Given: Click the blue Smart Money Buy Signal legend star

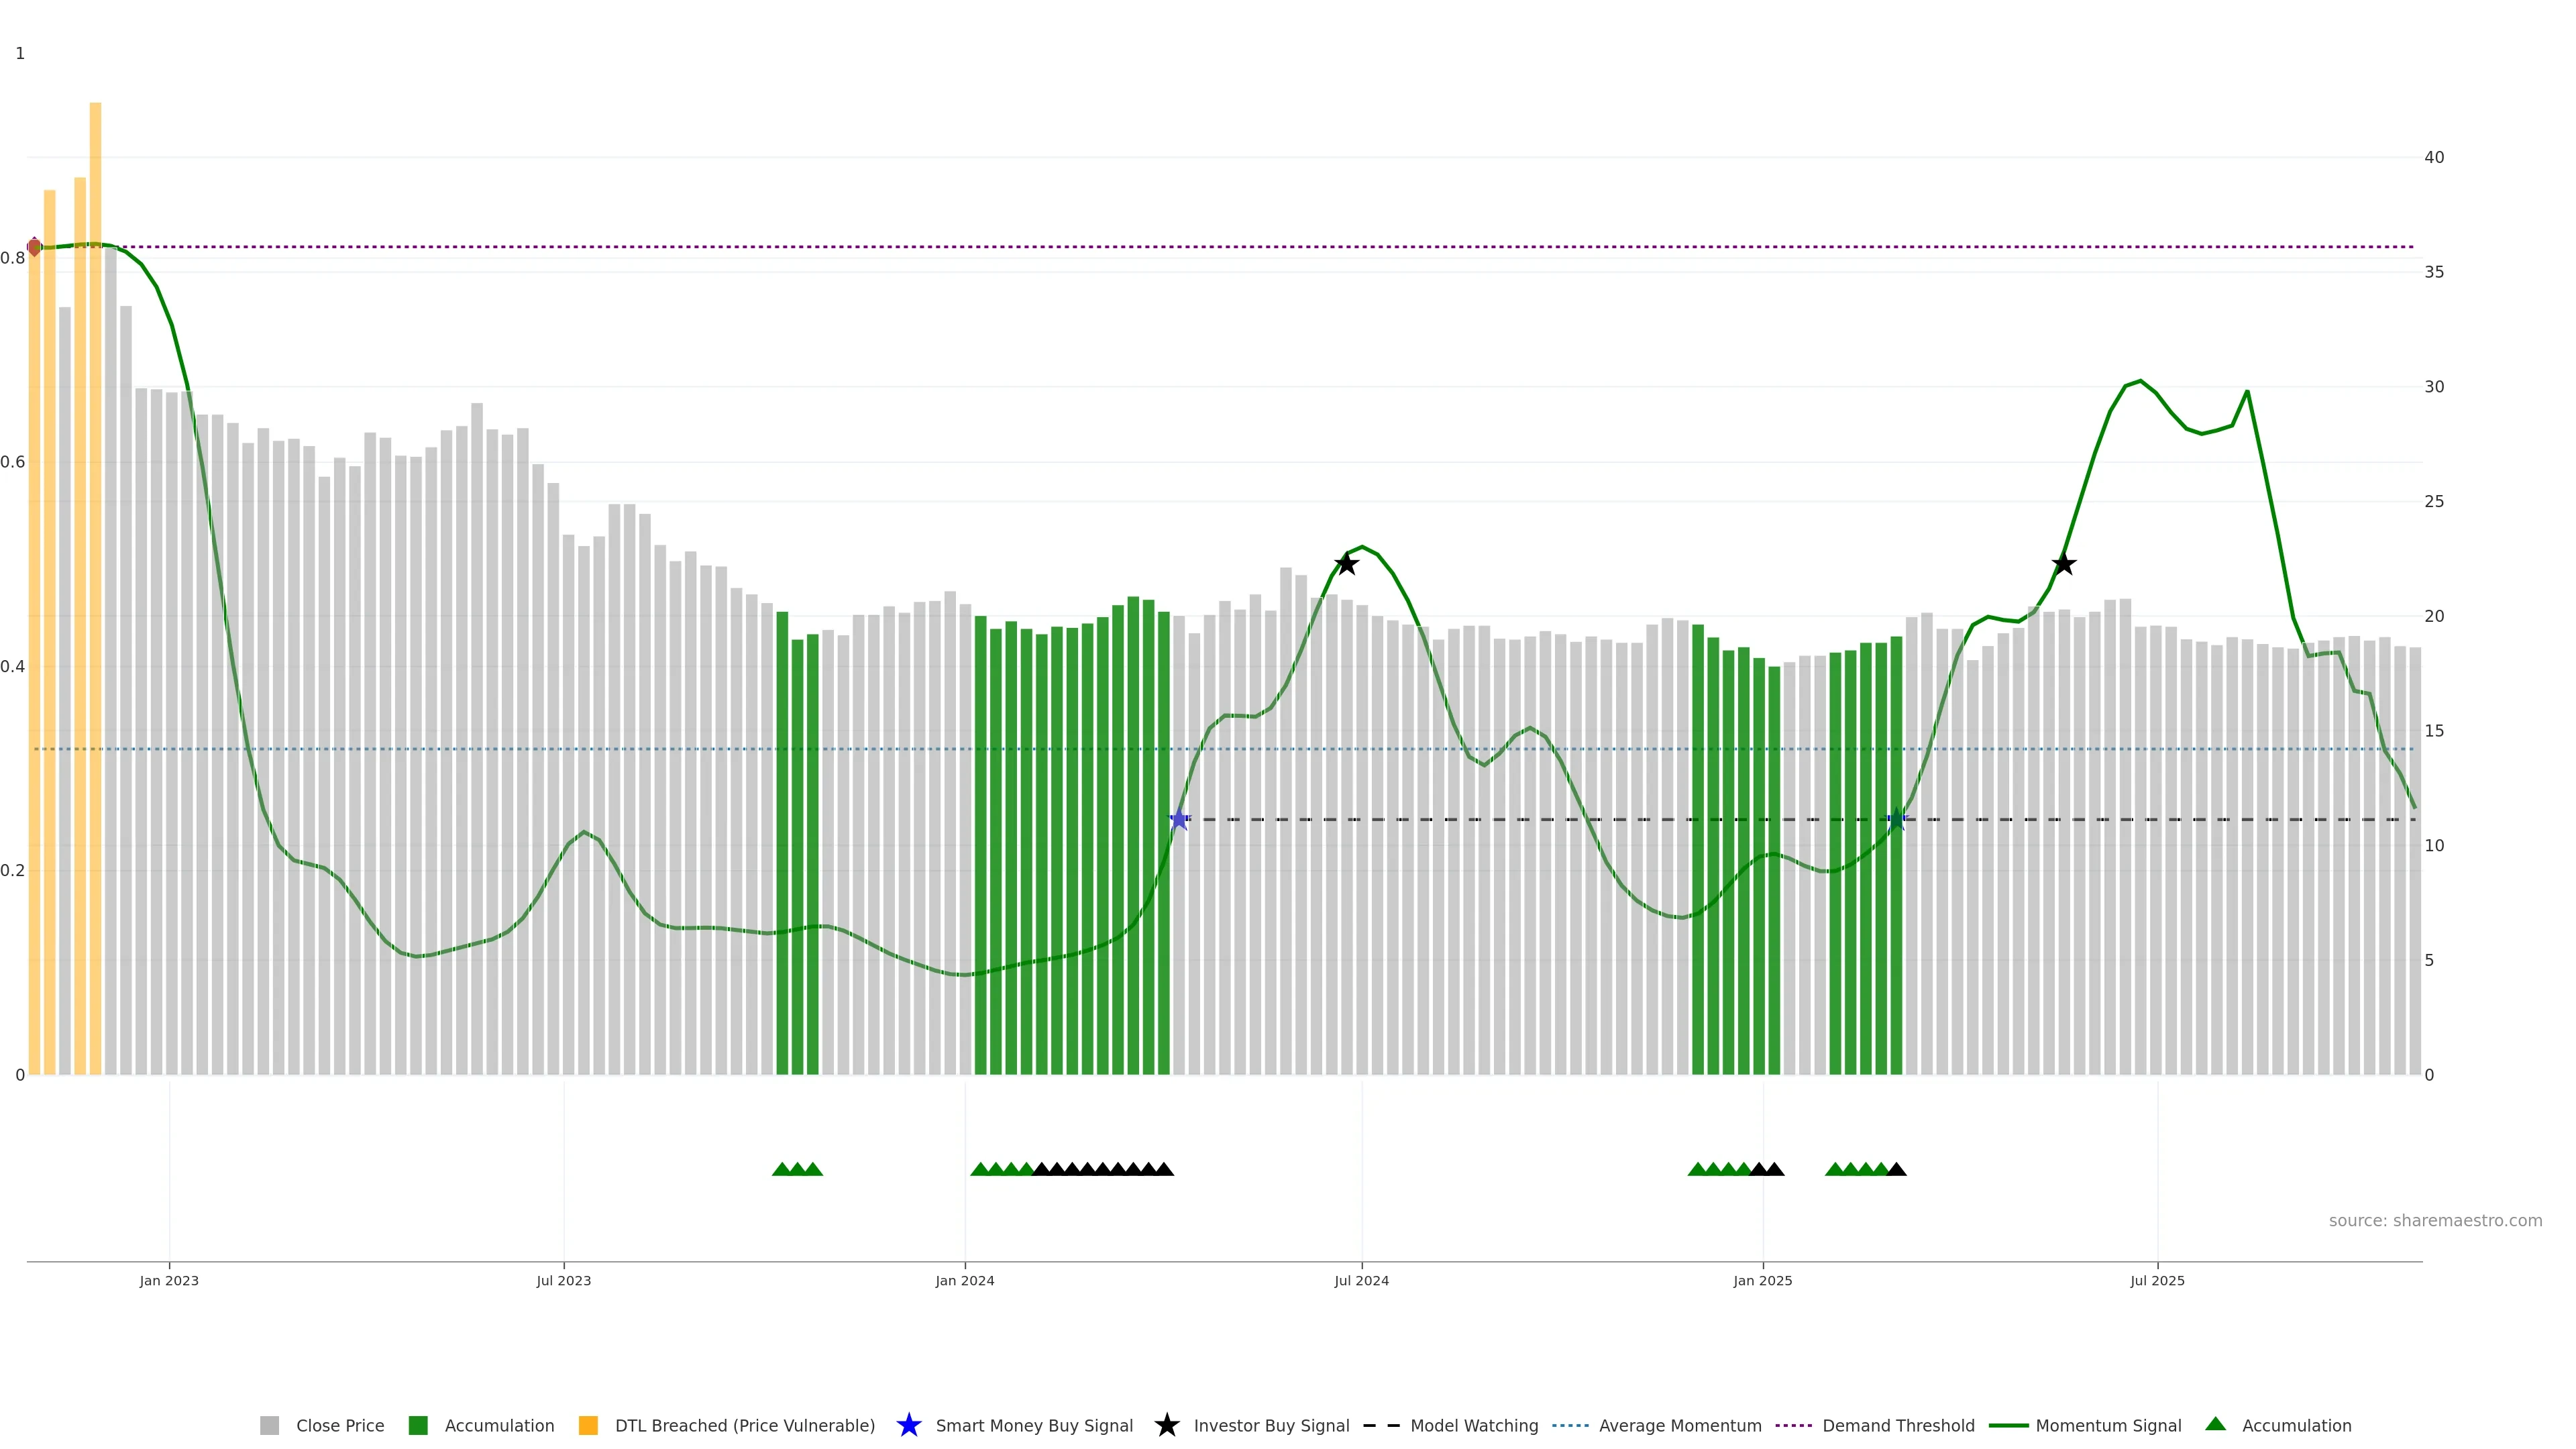Looking at the screenshot, I should (x=908, y=1425).
